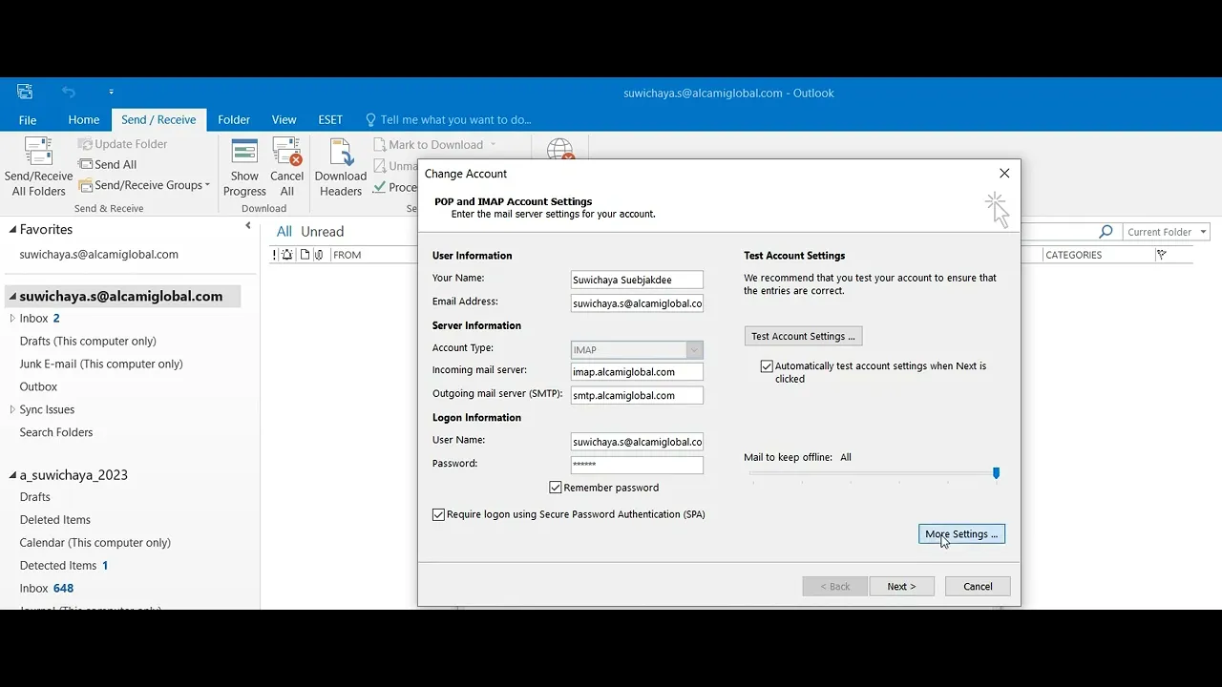
Task: Close the Change Account dialog
Action: (x=1004, y=174)
